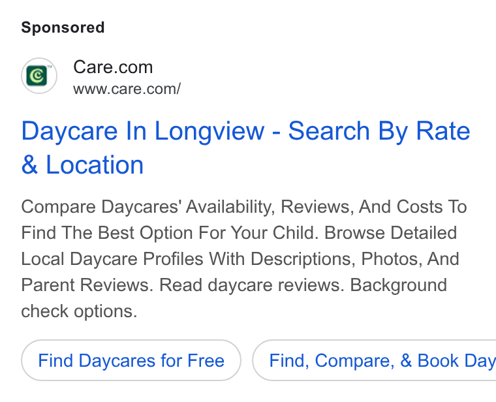The image size is (496, 402).
Task: Click the "check options." description text
Action: click(x=79, y=311)
